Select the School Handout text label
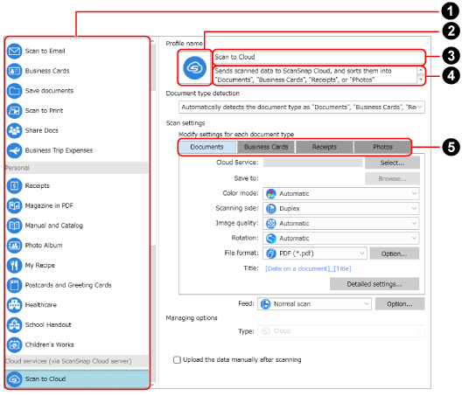The height and width of the screenshot is (396, 462). pyautogui.click(x=48, y=324)
